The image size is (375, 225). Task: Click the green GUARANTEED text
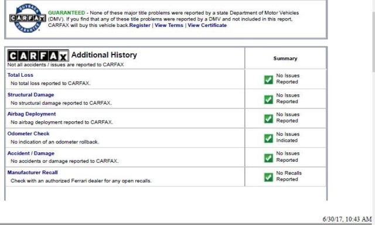(x=66, y=13)
